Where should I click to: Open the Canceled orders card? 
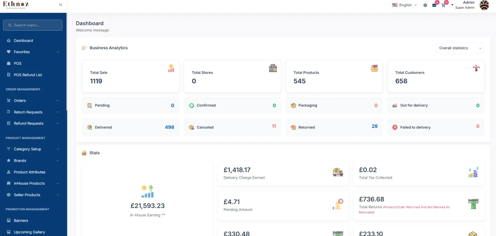coord(232,127)
